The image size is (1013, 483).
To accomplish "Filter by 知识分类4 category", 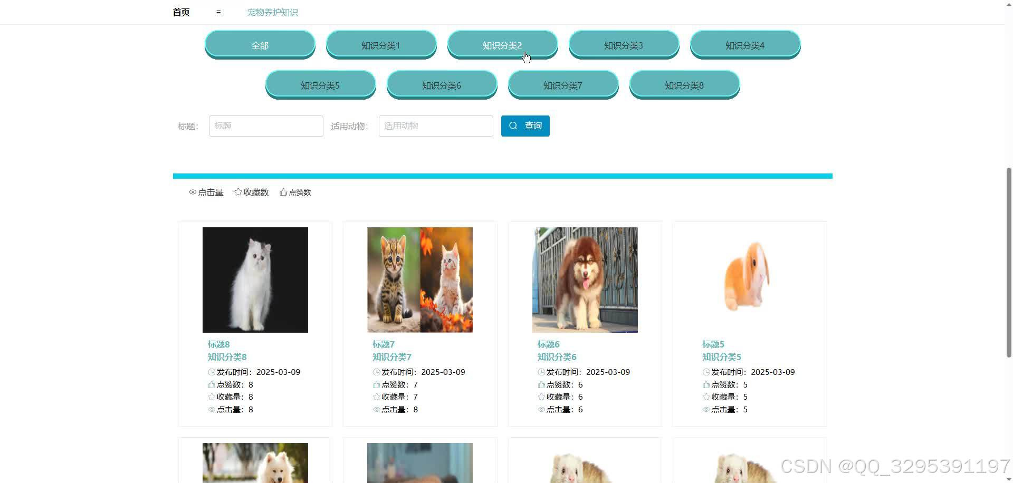I will coord(746,45).
